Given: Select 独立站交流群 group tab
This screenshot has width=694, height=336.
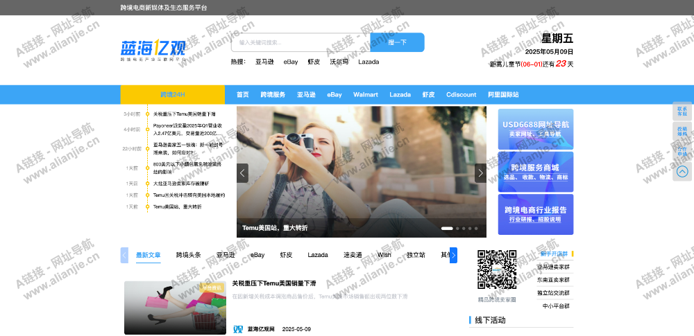Looking at the screenshot, I should [554, 292].
